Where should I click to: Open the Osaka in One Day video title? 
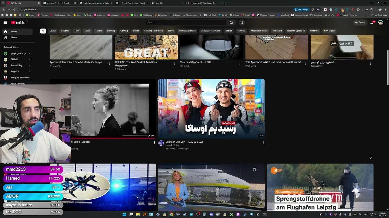(x=184, y=142)
